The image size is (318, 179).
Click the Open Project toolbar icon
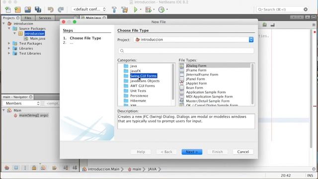(x=28, y=9)
